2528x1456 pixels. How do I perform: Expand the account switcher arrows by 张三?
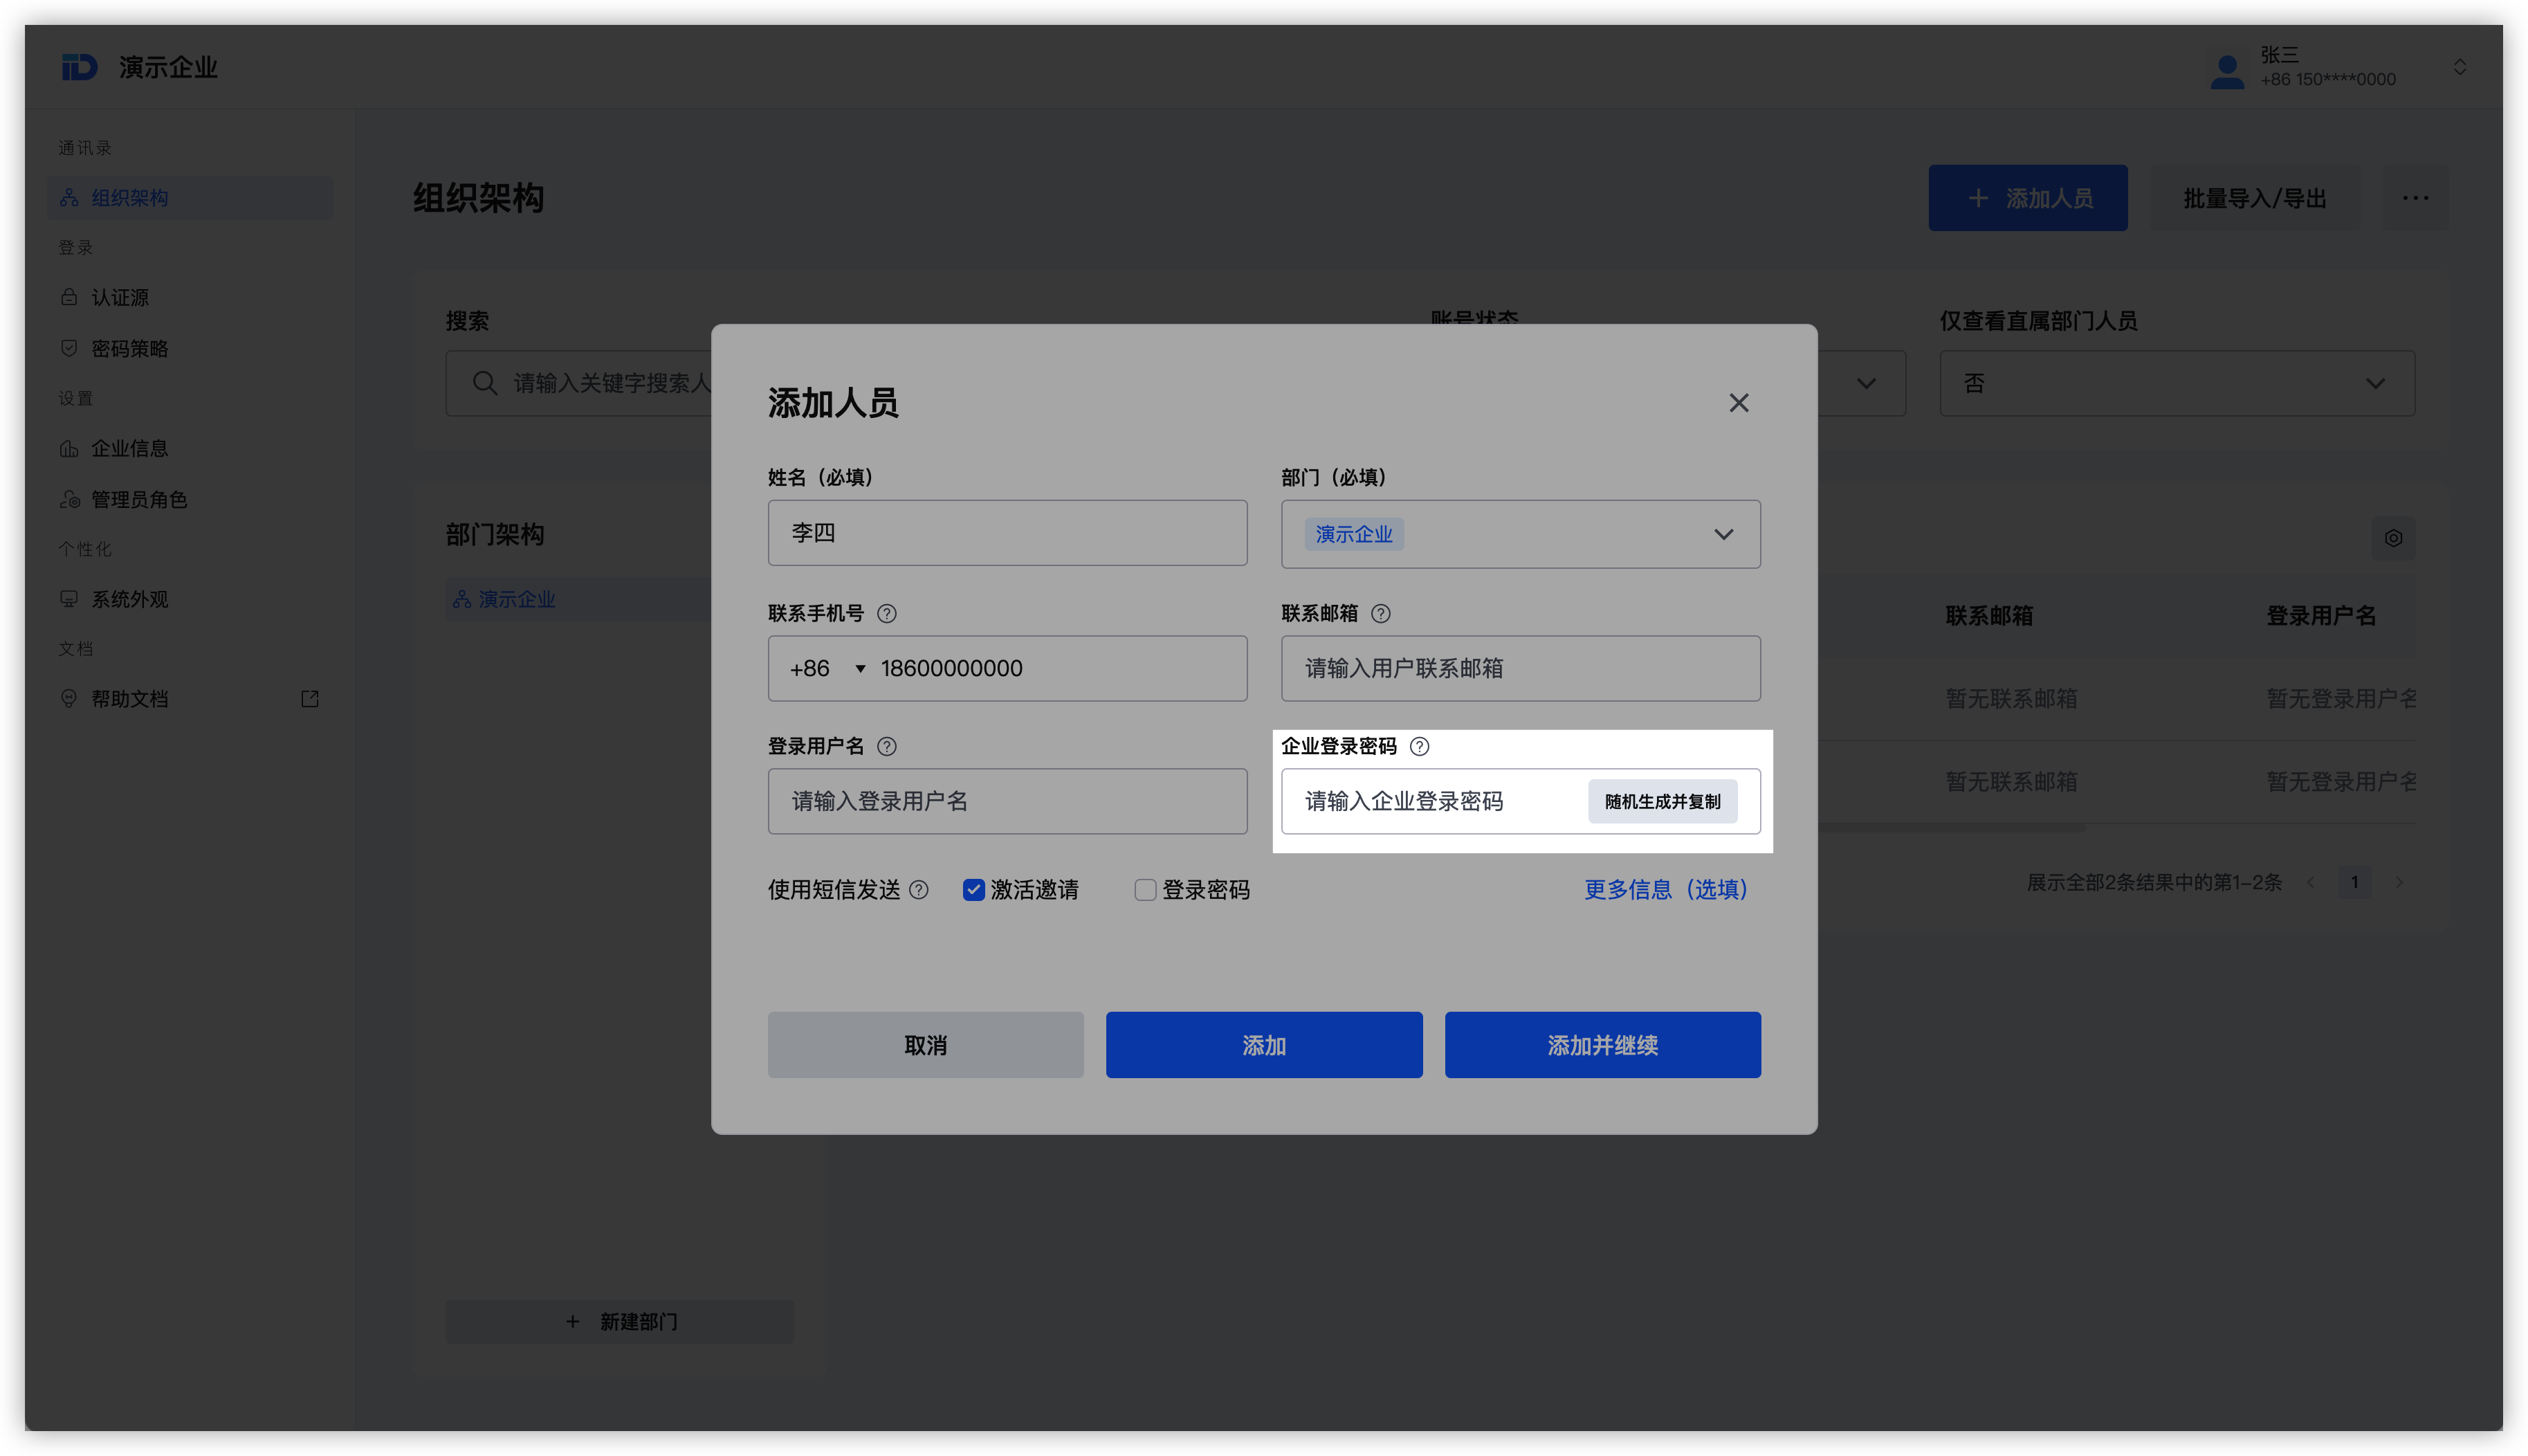(x=2459, y=67)
